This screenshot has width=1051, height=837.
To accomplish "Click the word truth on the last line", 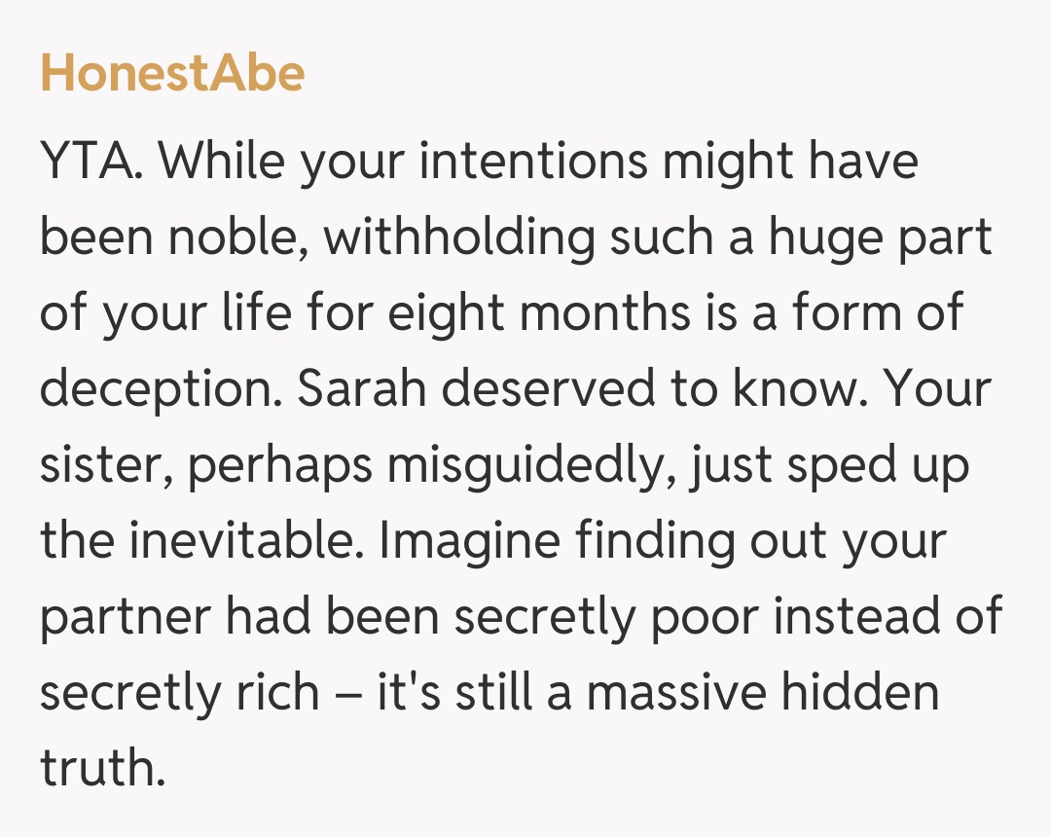I will tap(96, 769).
